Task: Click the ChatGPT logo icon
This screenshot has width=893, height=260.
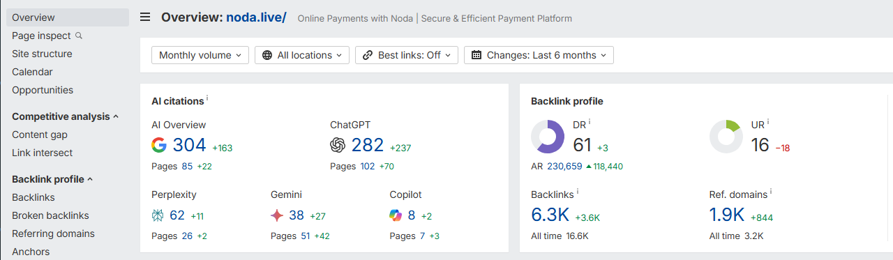Action: (x=338, y=145)
